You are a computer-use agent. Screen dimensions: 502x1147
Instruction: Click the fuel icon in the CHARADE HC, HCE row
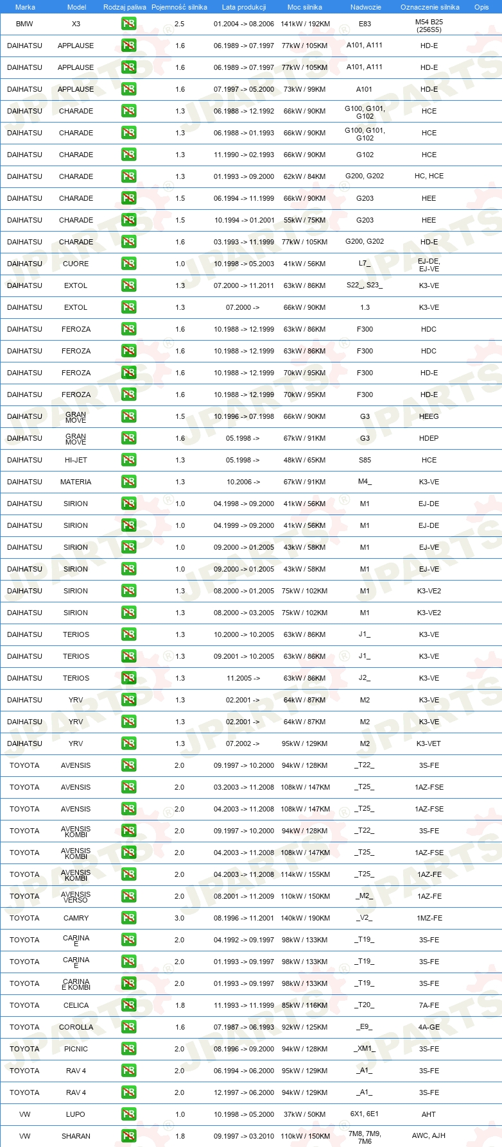pyautogui.click(x=128, y=176)
